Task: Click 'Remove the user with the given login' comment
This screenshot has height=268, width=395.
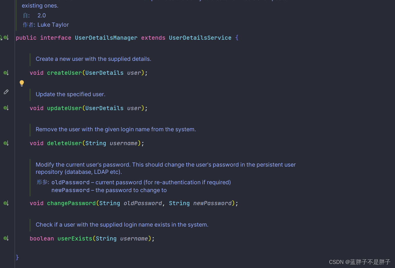Action: pos(116,129)
